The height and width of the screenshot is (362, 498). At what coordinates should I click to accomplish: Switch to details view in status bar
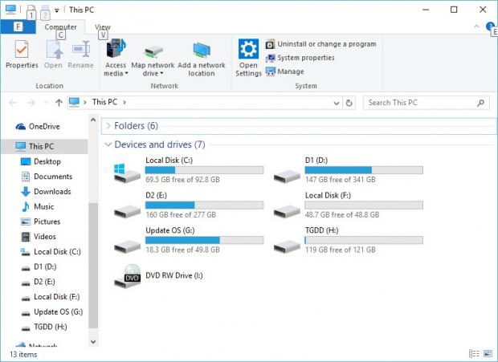476,353
